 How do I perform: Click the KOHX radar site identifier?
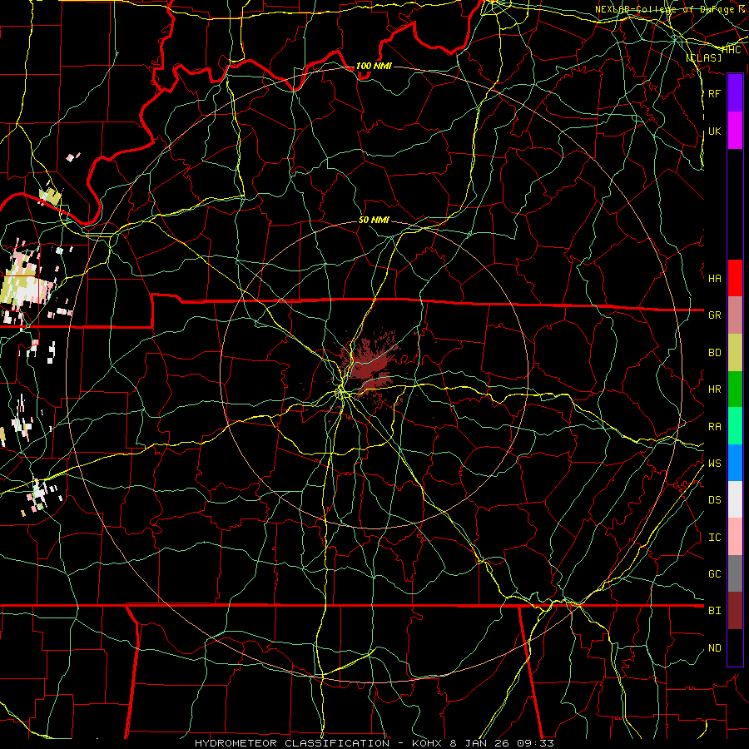tap(427, 743)
